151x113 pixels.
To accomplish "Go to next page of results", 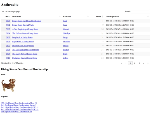I will click(143, 63).
